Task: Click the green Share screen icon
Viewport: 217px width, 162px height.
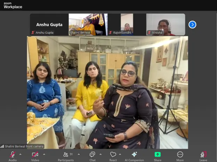Action: (158, 154)
